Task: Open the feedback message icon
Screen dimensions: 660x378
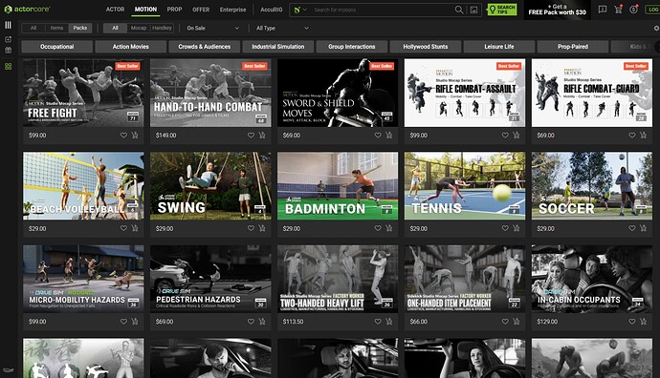Action: [x=603, y=10]
